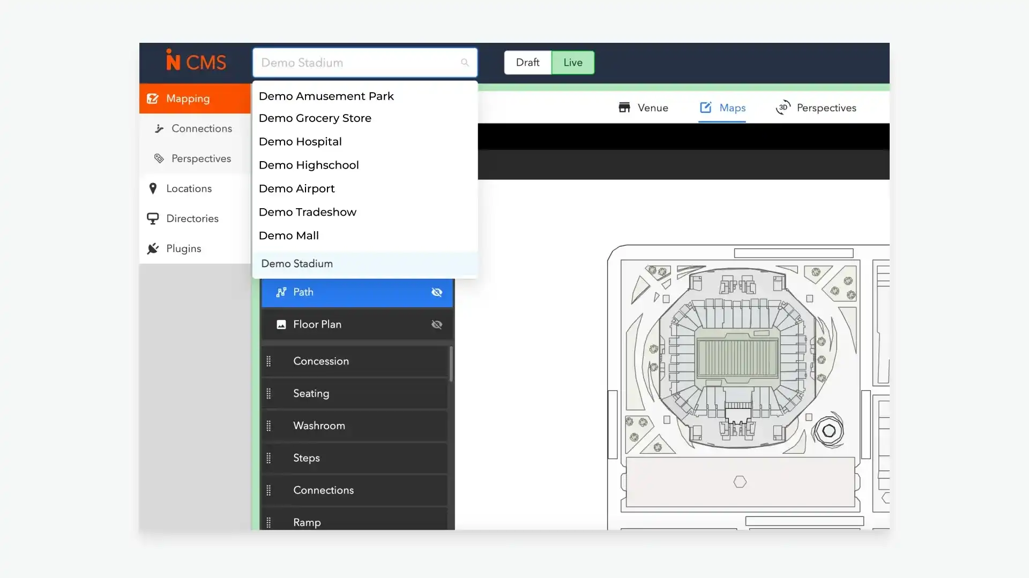This screenshot has width=1029, height=578.
Task: Click the orange iN CMS logo
Action: tap(196, 62)
